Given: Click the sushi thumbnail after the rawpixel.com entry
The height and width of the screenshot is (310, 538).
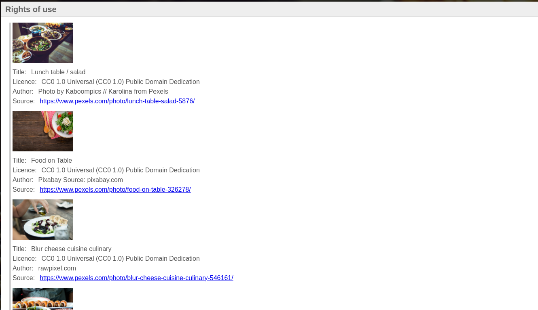Looking at the screenshot, I should (x=43, y=299).
